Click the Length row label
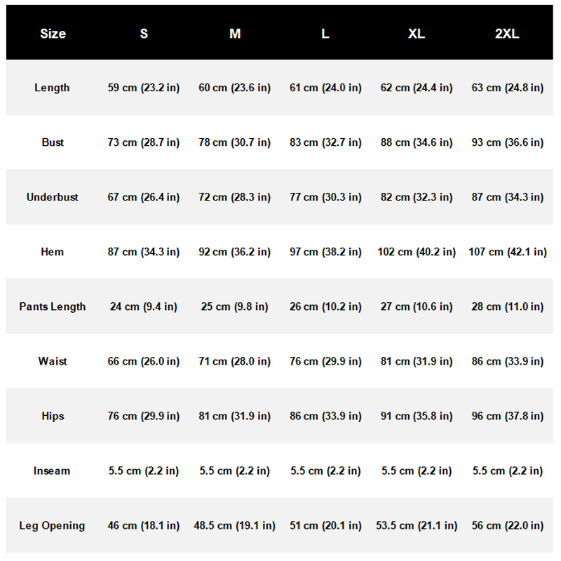The height and width of the screenshot is (561, 561). [x=52, y=88]
